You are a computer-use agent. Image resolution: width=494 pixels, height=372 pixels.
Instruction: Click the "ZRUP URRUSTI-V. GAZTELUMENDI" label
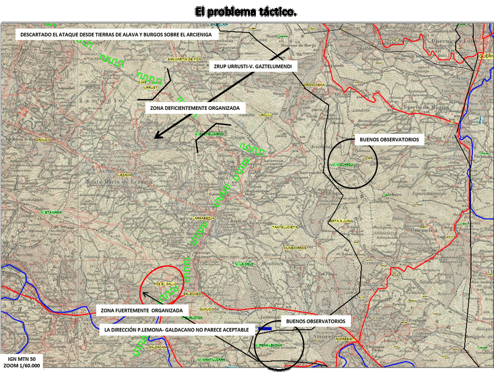point(253,66)
